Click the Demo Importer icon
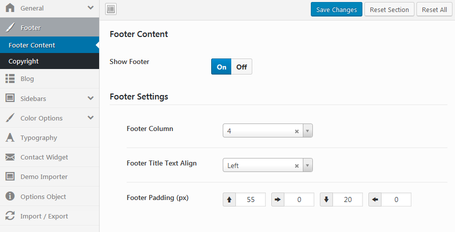The width and height of the screenshot is (455, 232). [x=10, y=176]
